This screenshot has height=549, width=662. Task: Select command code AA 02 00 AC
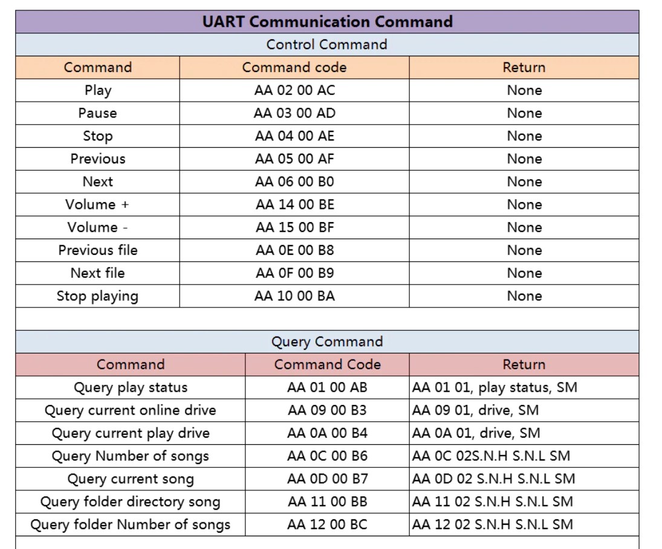(294, 91)
